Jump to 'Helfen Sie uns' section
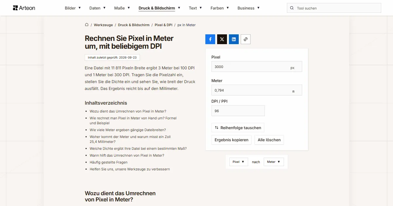 (130, 169)
